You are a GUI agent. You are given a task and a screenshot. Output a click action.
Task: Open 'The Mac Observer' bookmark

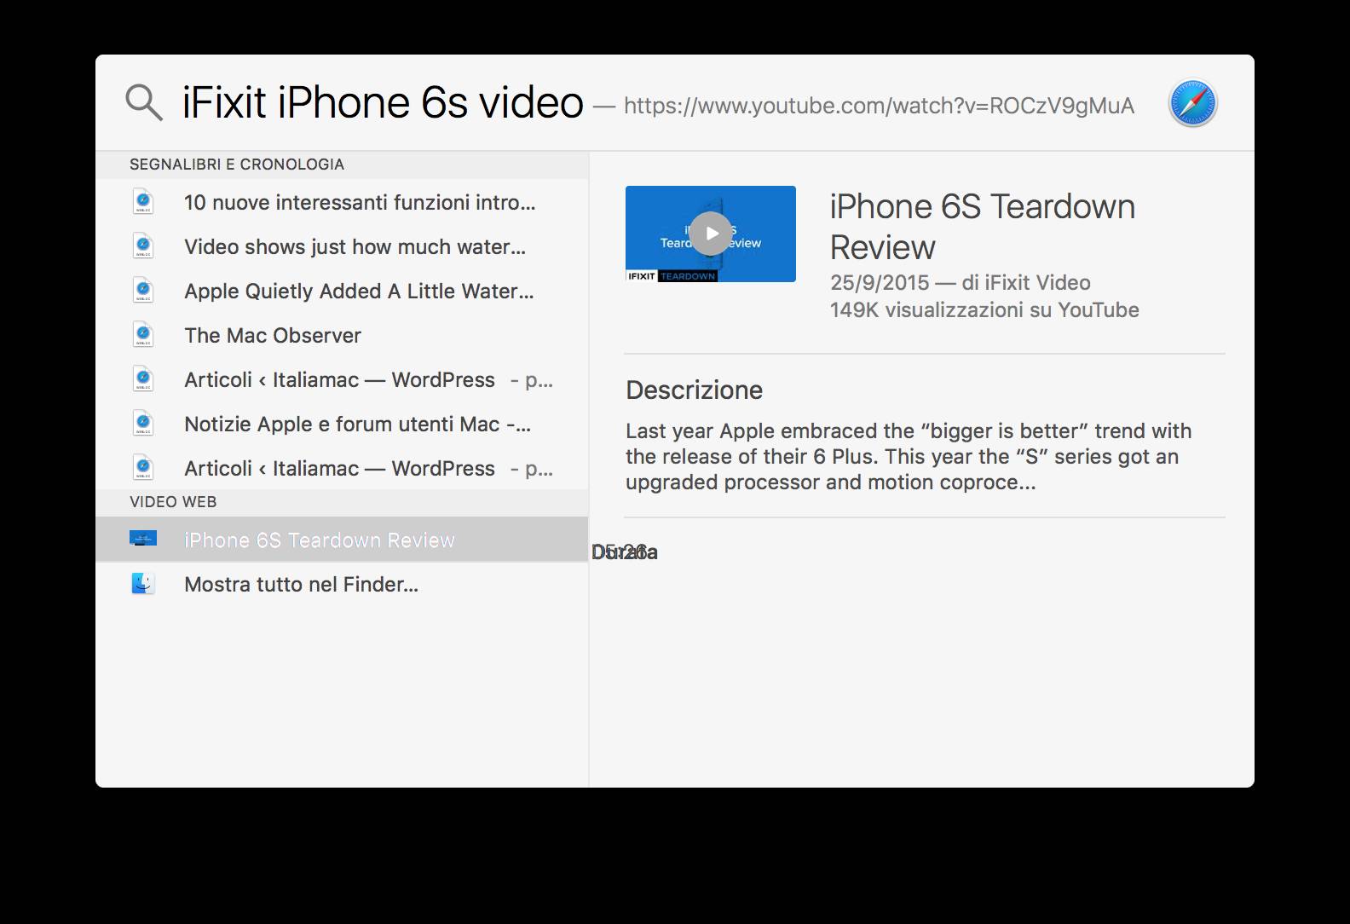[342, 335]
